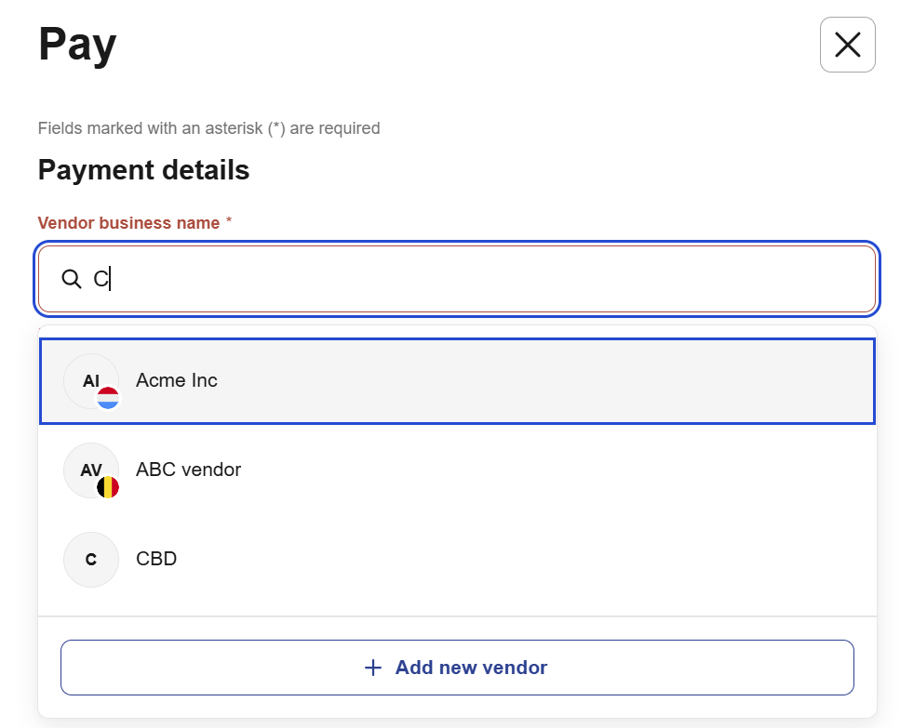The height and width of the screenshot is (728, 900).
Task: Click the AI avatar for Acme Inc
Action: tap(90, 380)
